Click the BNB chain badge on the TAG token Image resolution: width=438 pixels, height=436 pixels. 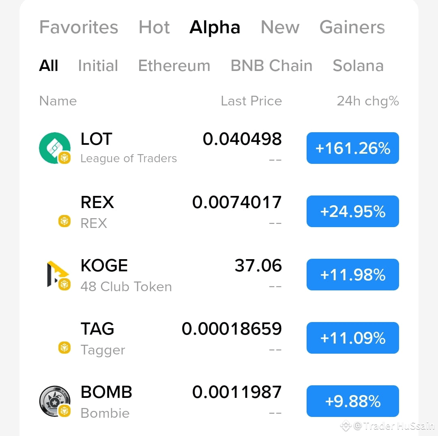click(64, 348)
